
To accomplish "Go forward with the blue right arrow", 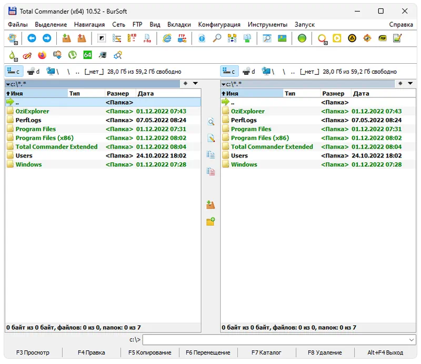I will pyautogui.click(x=47, y=38).
